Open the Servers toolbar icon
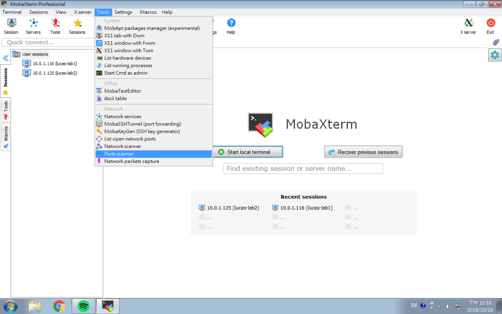This screenshot has height=314, width=502. 33,26
